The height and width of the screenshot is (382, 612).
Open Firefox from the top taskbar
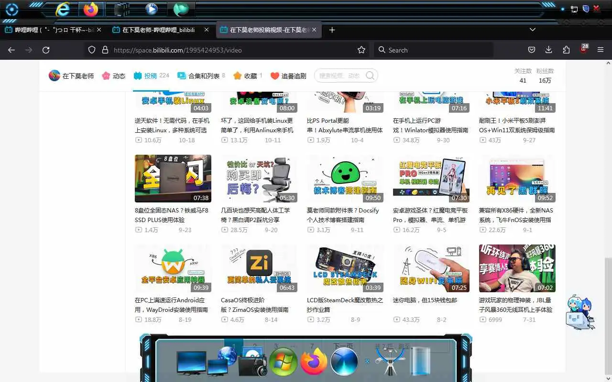(x=91, y=9)
